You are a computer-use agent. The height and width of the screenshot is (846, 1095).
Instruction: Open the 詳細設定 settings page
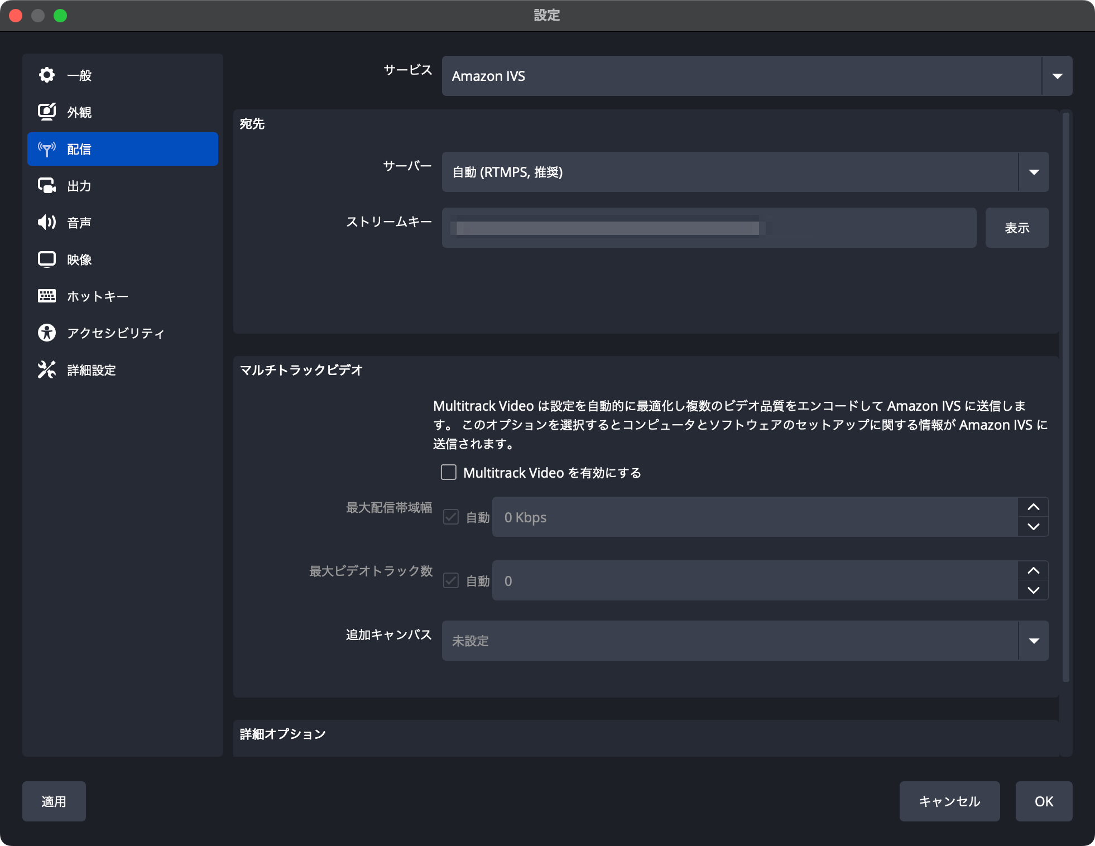[x=123, y=370]
